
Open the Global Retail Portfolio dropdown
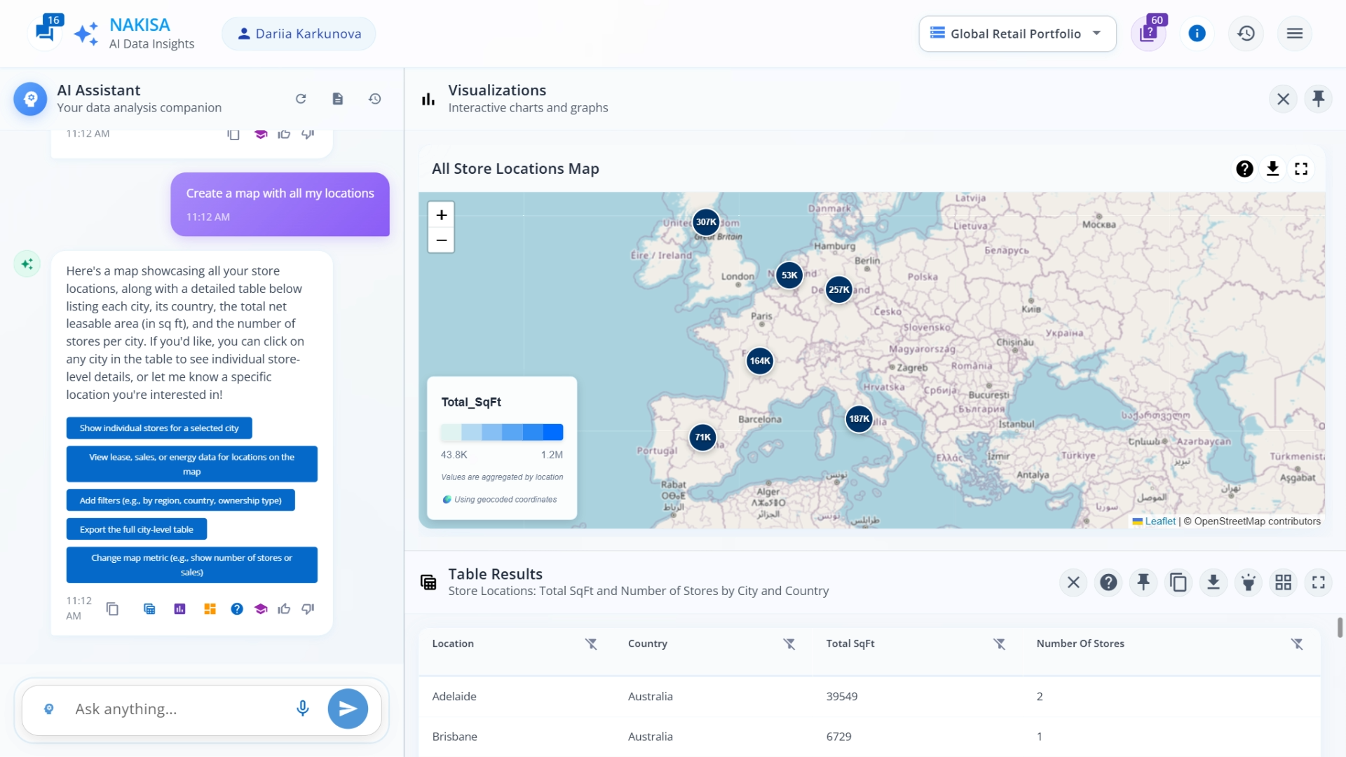(1017, 34)
